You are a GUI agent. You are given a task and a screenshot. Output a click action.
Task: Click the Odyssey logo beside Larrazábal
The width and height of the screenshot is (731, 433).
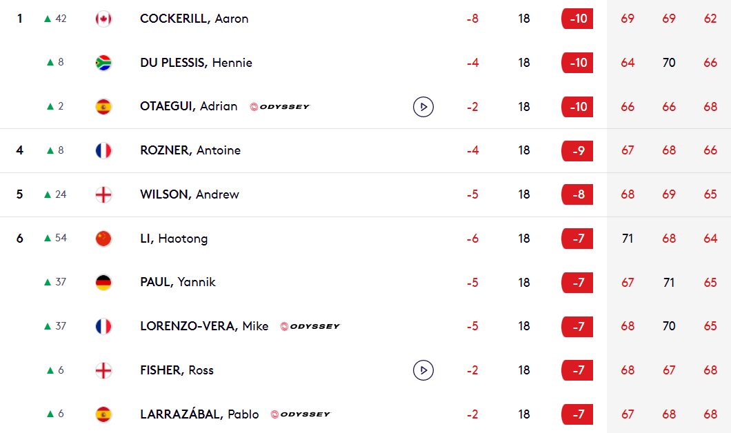(300, 414)
